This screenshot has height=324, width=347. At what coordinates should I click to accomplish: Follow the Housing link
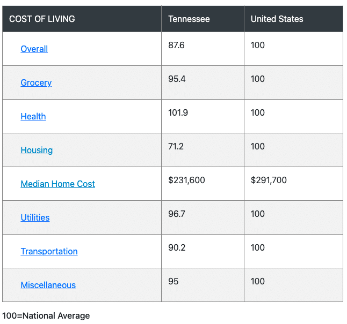pos(37,150)
